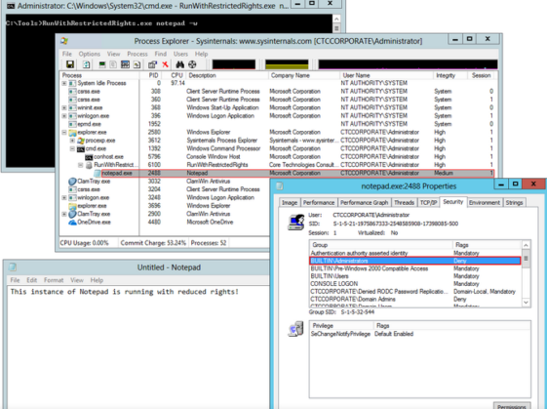This screenshot has width=547, height=409.
Task: Switch to the Image tab
Action: [x=290, y=203]
